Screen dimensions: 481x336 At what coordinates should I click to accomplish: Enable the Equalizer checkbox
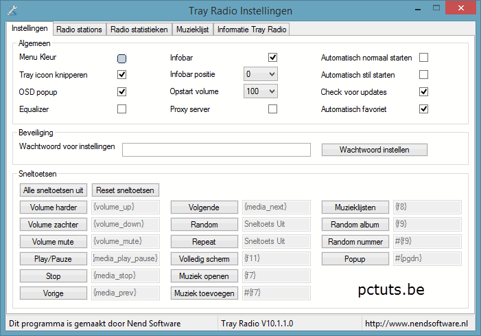tap(122, 109)
